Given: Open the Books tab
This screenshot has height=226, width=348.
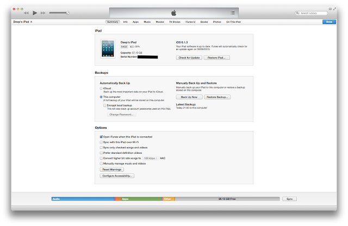Looking at the screenshot, I should coord(204,22).
